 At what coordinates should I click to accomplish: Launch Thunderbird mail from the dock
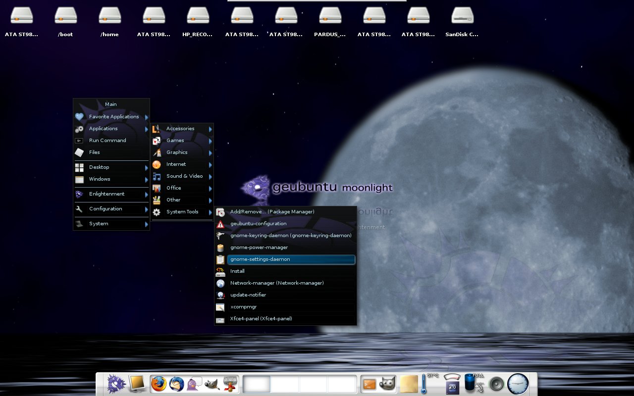177,384
